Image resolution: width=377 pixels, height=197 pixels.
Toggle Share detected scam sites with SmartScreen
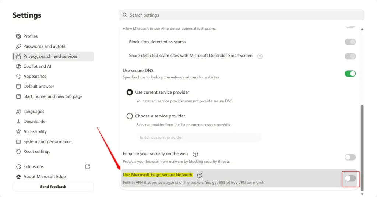pyautogui.click(x=350, y=56)
